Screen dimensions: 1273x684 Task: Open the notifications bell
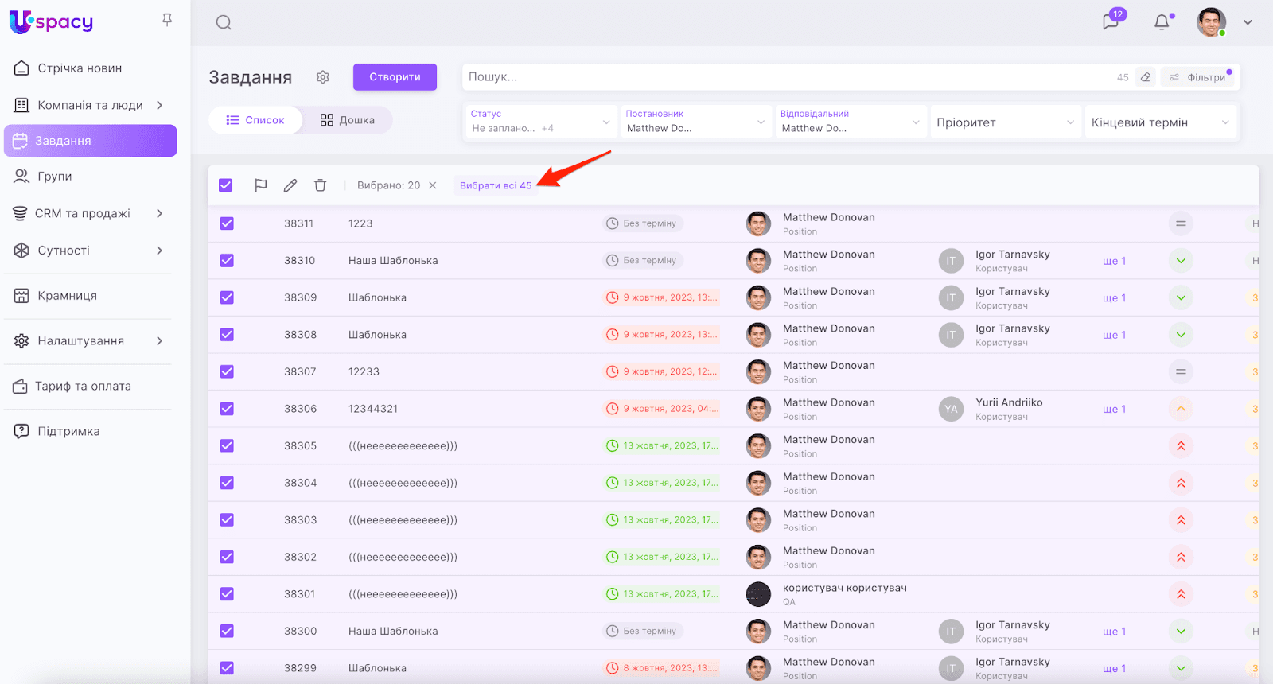[x=1162, y=22]
